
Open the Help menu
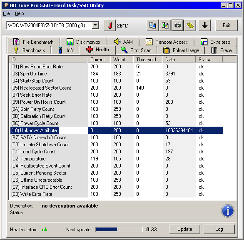[20, 14]
